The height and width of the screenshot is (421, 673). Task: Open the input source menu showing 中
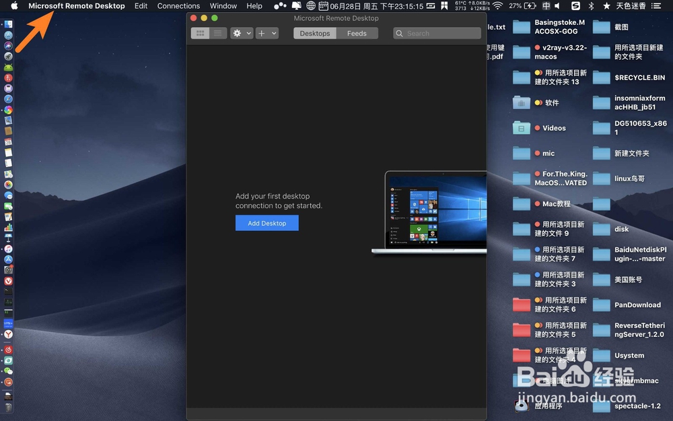click(546, 6)
